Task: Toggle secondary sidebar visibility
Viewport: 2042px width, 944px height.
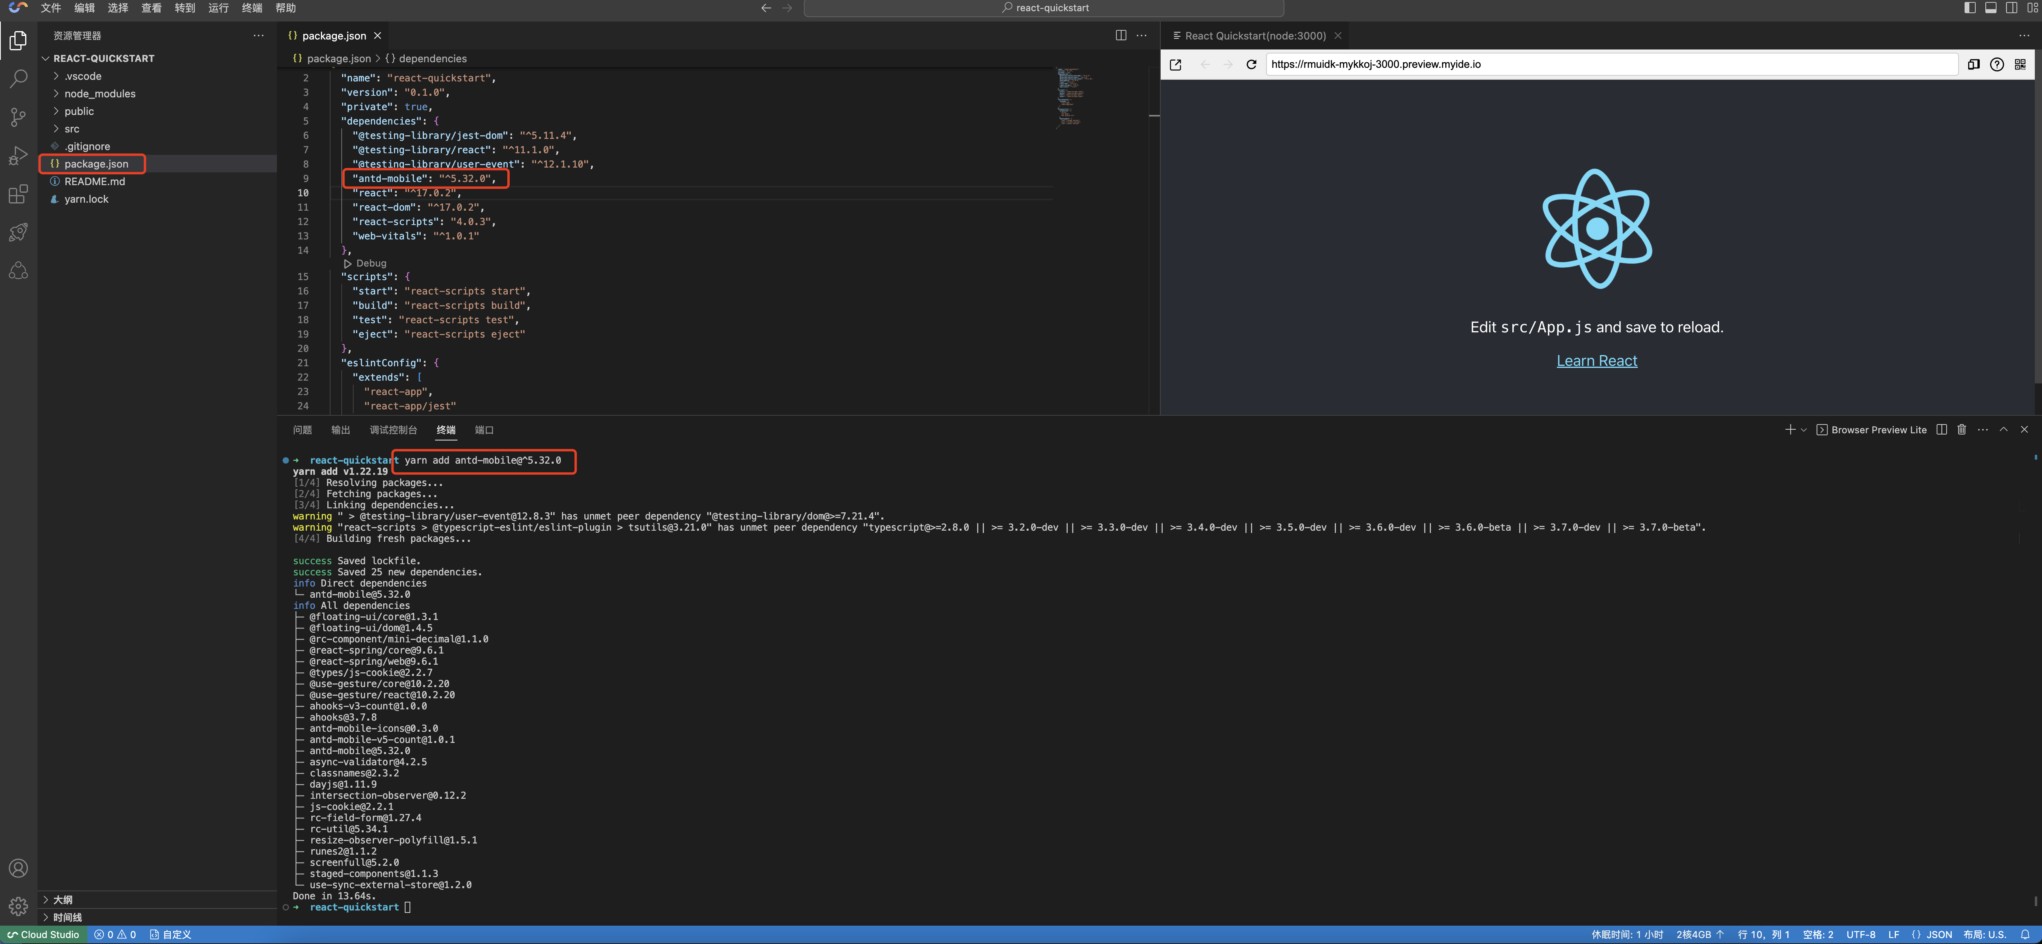Action: (x=2011, y=8)
